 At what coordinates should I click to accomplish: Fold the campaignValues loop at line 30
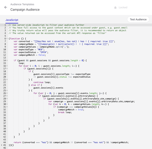tap(7, 104)
